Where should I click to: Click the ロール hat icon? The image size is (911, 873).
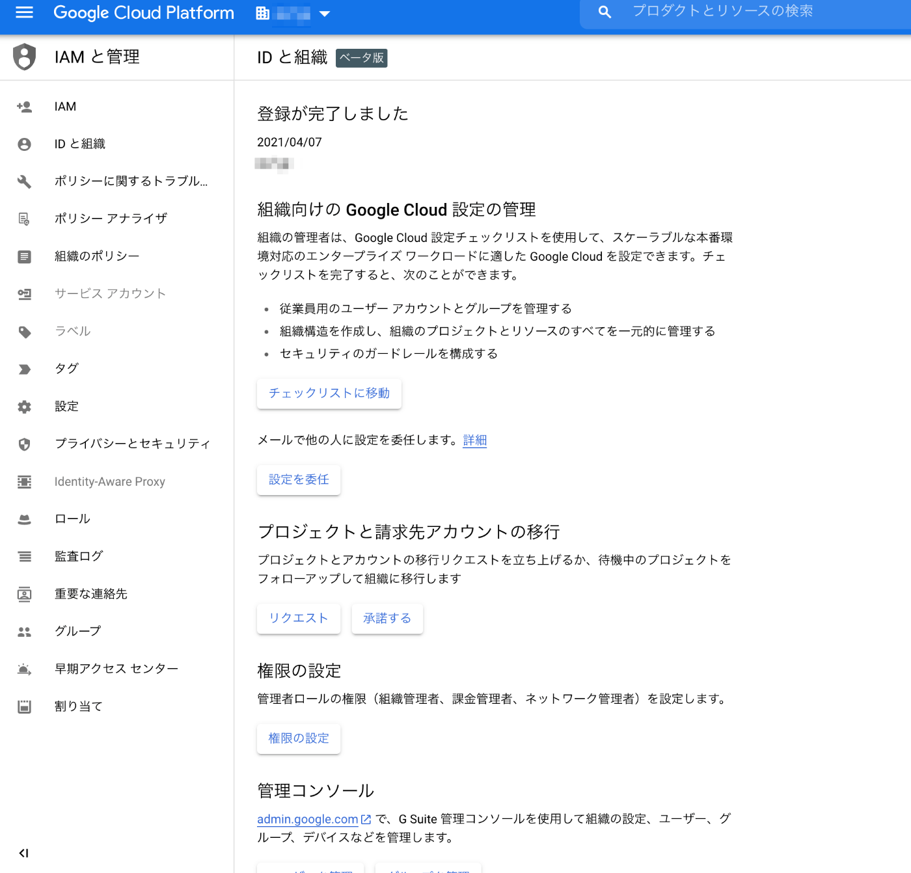click(x=24, y=519)
